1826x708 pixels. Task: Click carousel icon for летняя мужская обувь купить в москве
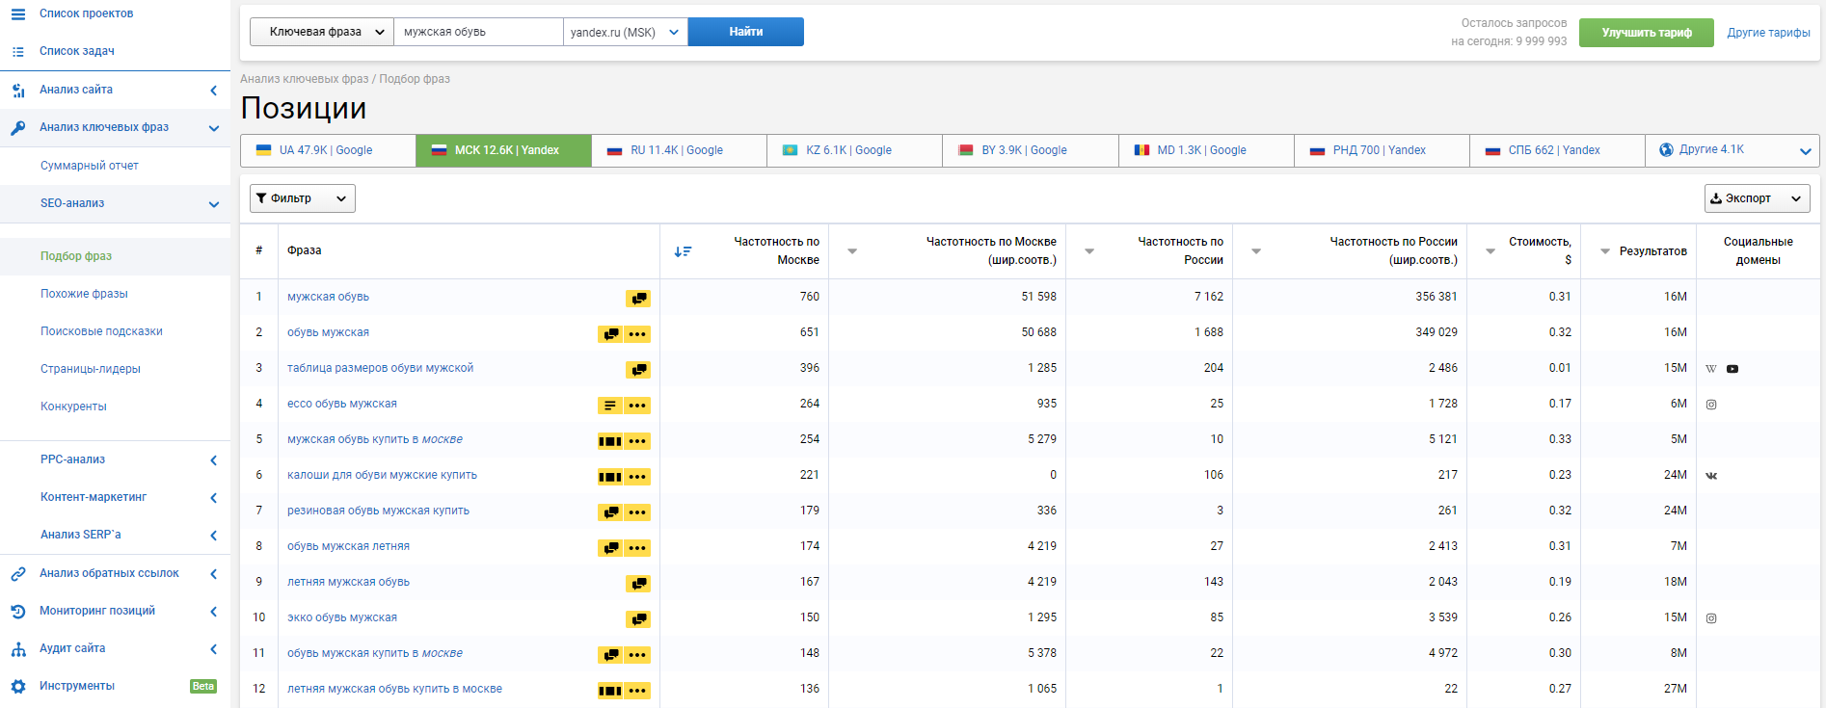tap(609, 691)
